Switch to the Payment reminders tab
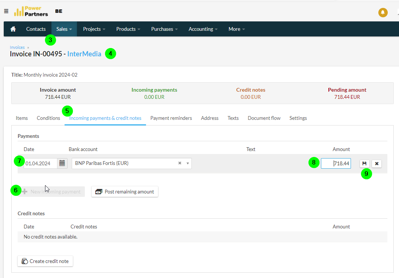 (171, 118)
